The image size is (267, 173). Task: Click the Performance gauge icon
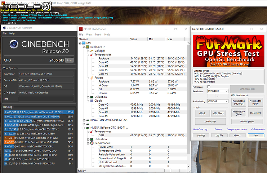click(92, 143)
